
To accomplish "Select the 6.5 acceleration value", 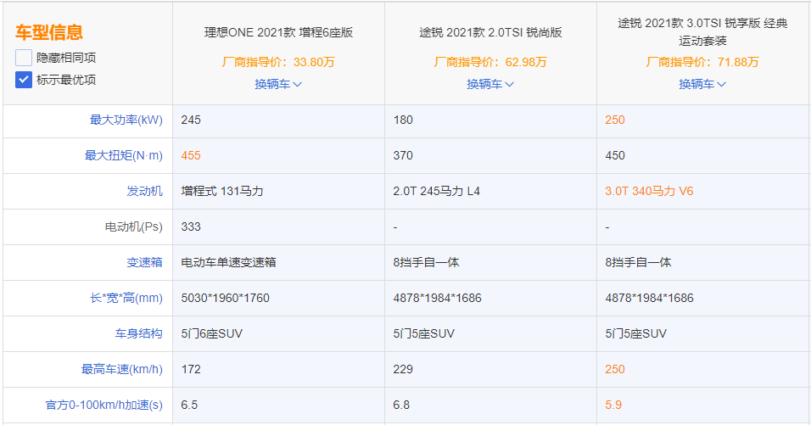I will pos(189,405).
